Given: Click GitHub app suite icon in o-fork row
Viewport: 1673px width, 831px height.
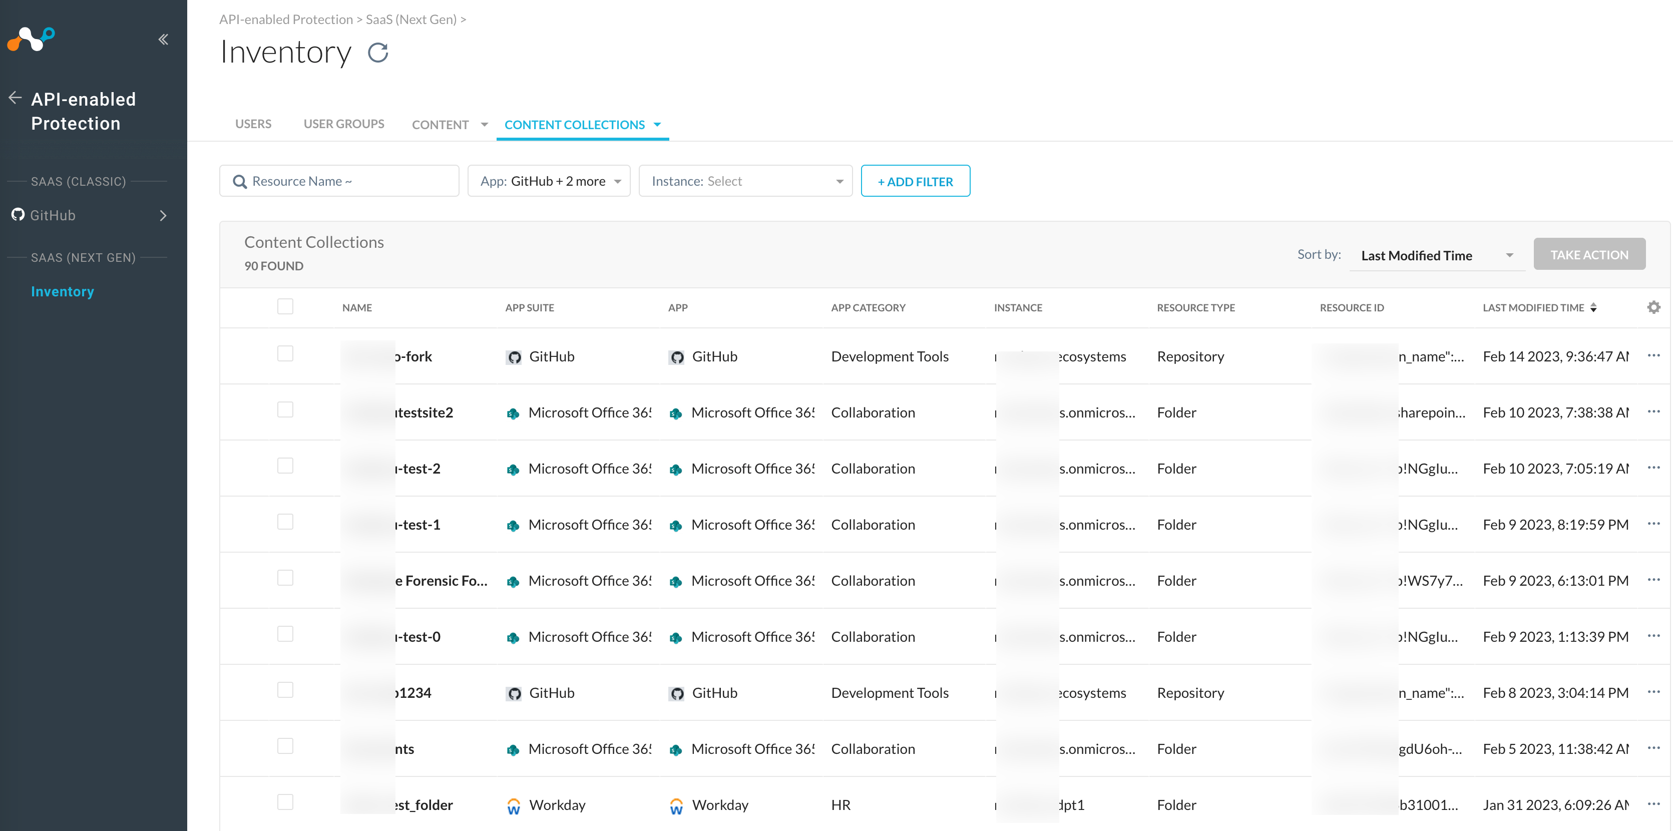Looking at the screenshot, I should [515, 357].
